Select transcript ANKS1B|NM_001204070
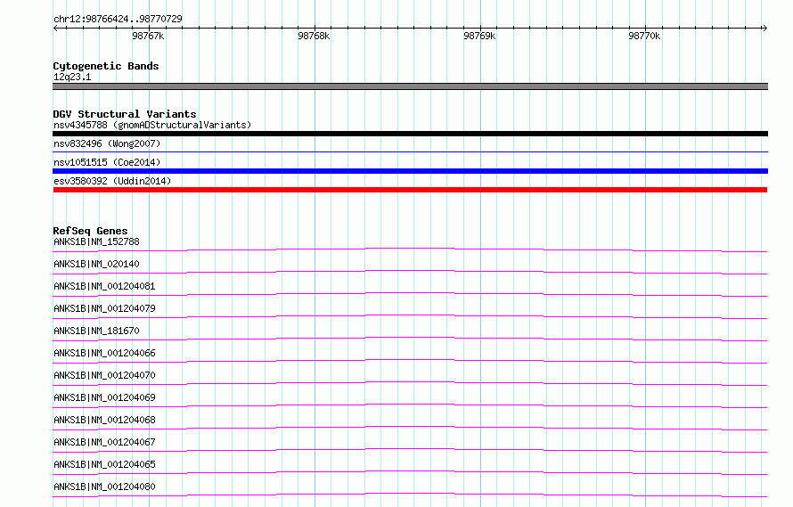Screen dimensions: 793x507 tap(104, 375)
